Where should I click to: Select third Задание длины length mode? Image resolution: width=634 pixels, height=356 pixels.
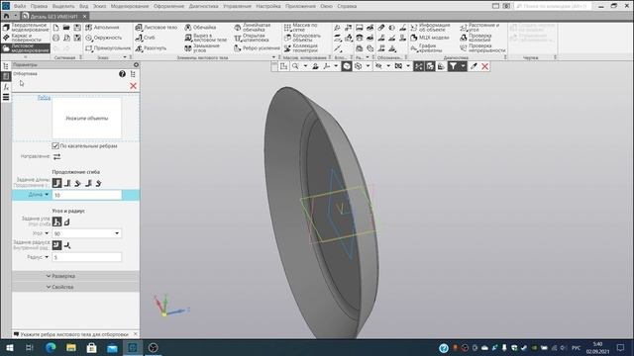[x=77, y=183]
